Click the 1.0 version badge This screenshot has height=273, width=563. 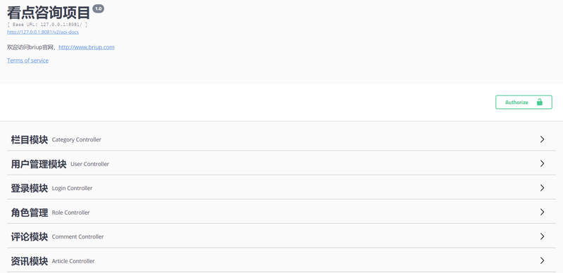click(98, 8)
